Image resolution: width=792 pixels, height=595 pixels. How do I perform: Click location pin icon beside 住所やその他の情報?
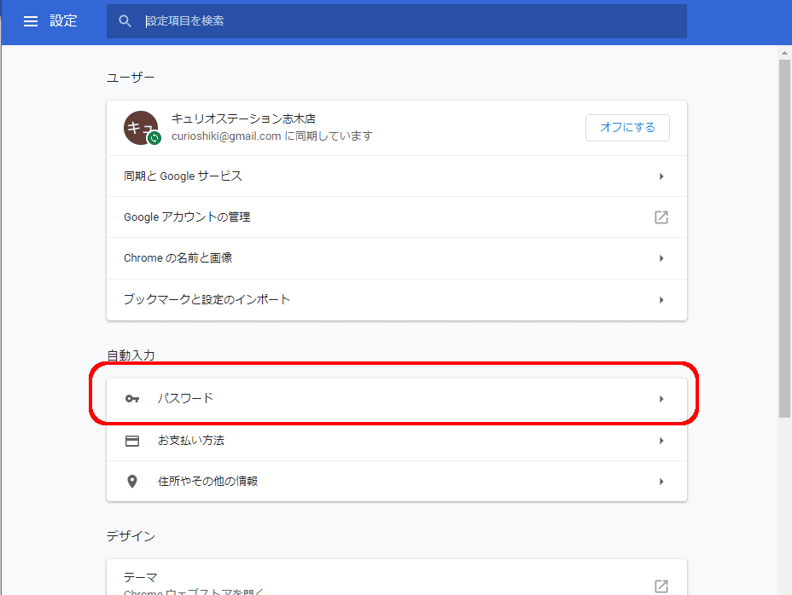(x=131, y=482)
